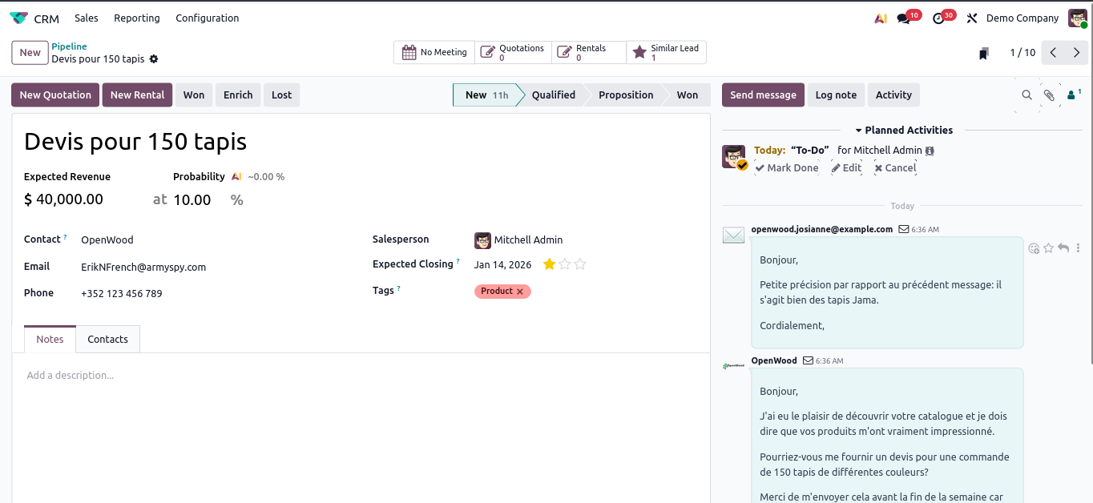Search chatter messages with magnifier icon
The image size is (1093, 503).
pos(1026,95)
